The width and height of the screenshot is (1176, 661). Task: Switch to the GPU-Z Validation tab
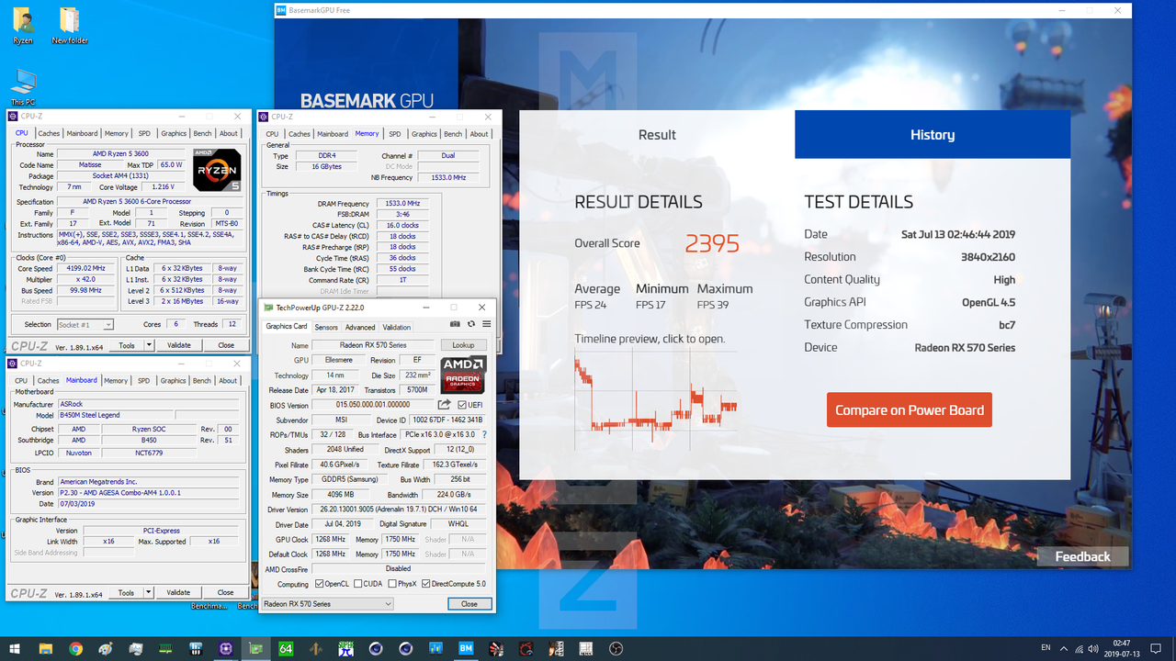tap(397, 327)
